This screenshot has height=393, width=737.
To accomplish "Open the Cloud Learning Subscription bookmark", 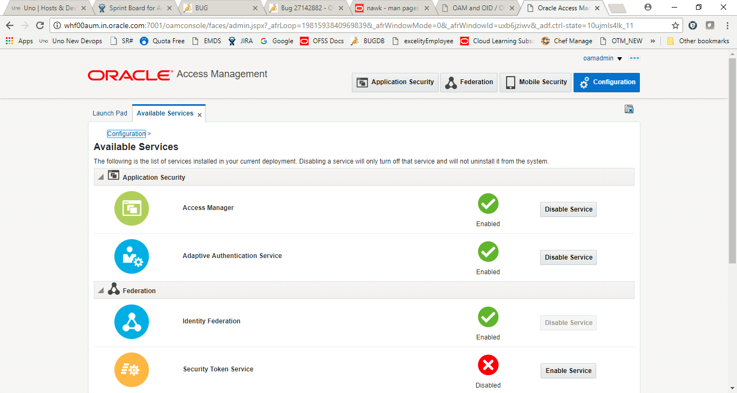I will point(497,41).
